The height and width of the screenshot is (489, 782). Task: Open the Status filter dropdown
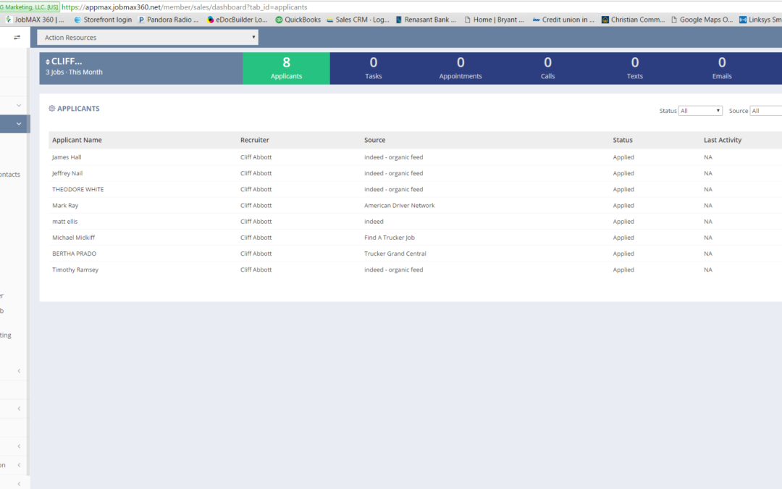pyautogui.click(x=700, y=111)
